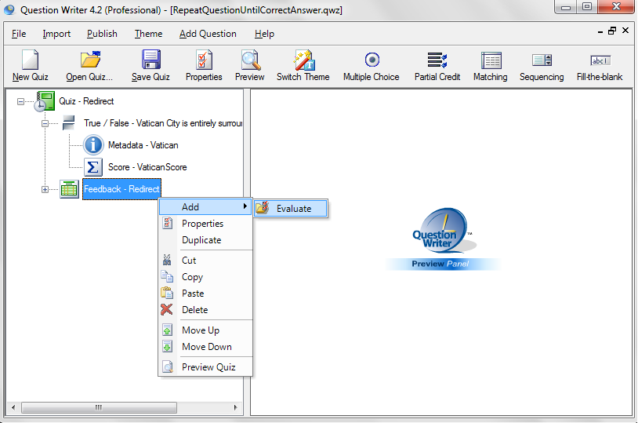Open the Add submenu arrow
This screenshot has width=638, height=423.
245,206
